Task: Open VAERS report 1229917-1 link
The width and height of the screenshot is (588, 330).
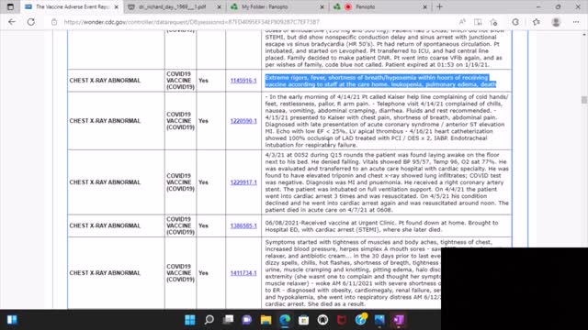Action: (243, 182)
